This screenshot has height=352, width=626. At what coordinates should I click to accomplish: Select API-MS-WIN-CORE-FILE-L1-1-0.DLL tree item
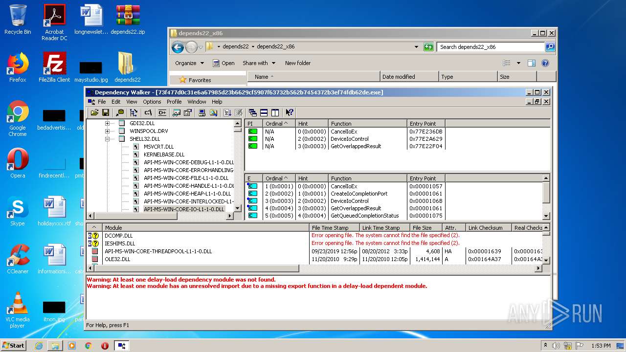(186, 178)
